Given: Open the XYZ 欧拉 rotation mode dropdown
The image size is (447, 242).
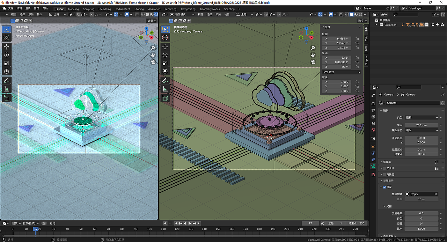Looking at the screenshot, I should [341, 72].
